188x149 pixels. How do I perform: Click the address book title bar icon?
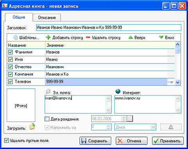pos(5,6)
